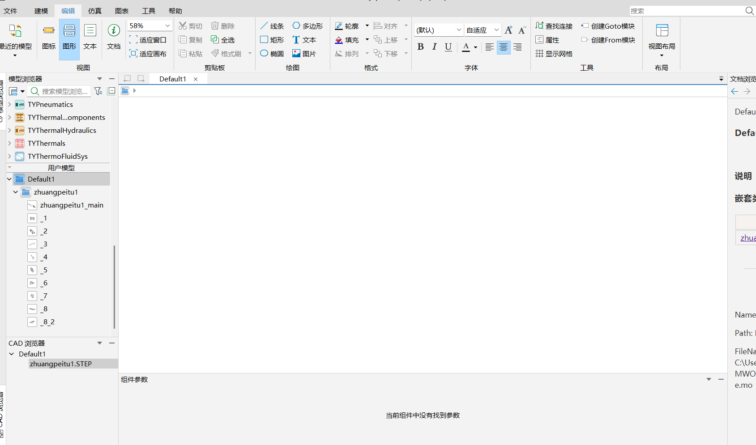Open the 自适应 font size dropdown
This screenshot has width=756, height=445.
coord(483,30)
